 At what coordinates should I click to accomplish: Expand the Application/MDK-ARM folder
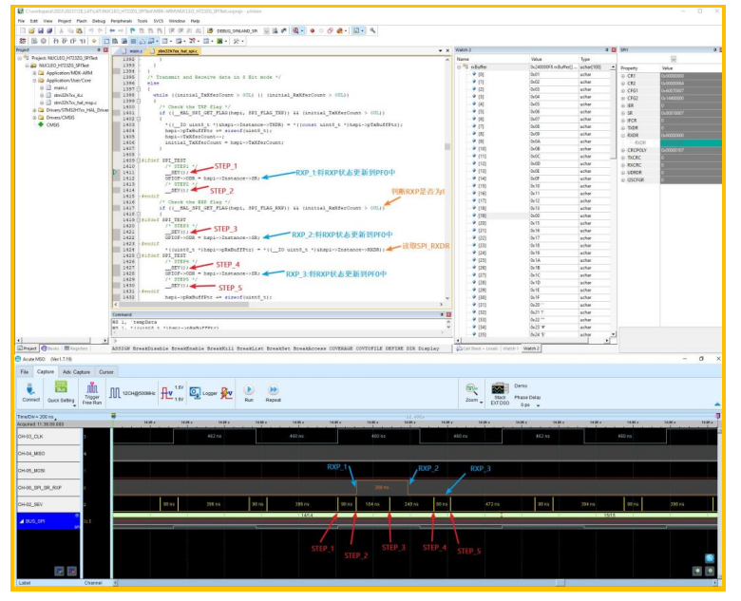(34, 73)
